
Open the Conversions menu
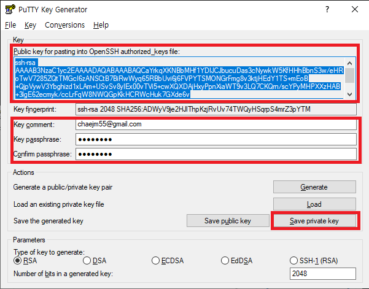64,25
